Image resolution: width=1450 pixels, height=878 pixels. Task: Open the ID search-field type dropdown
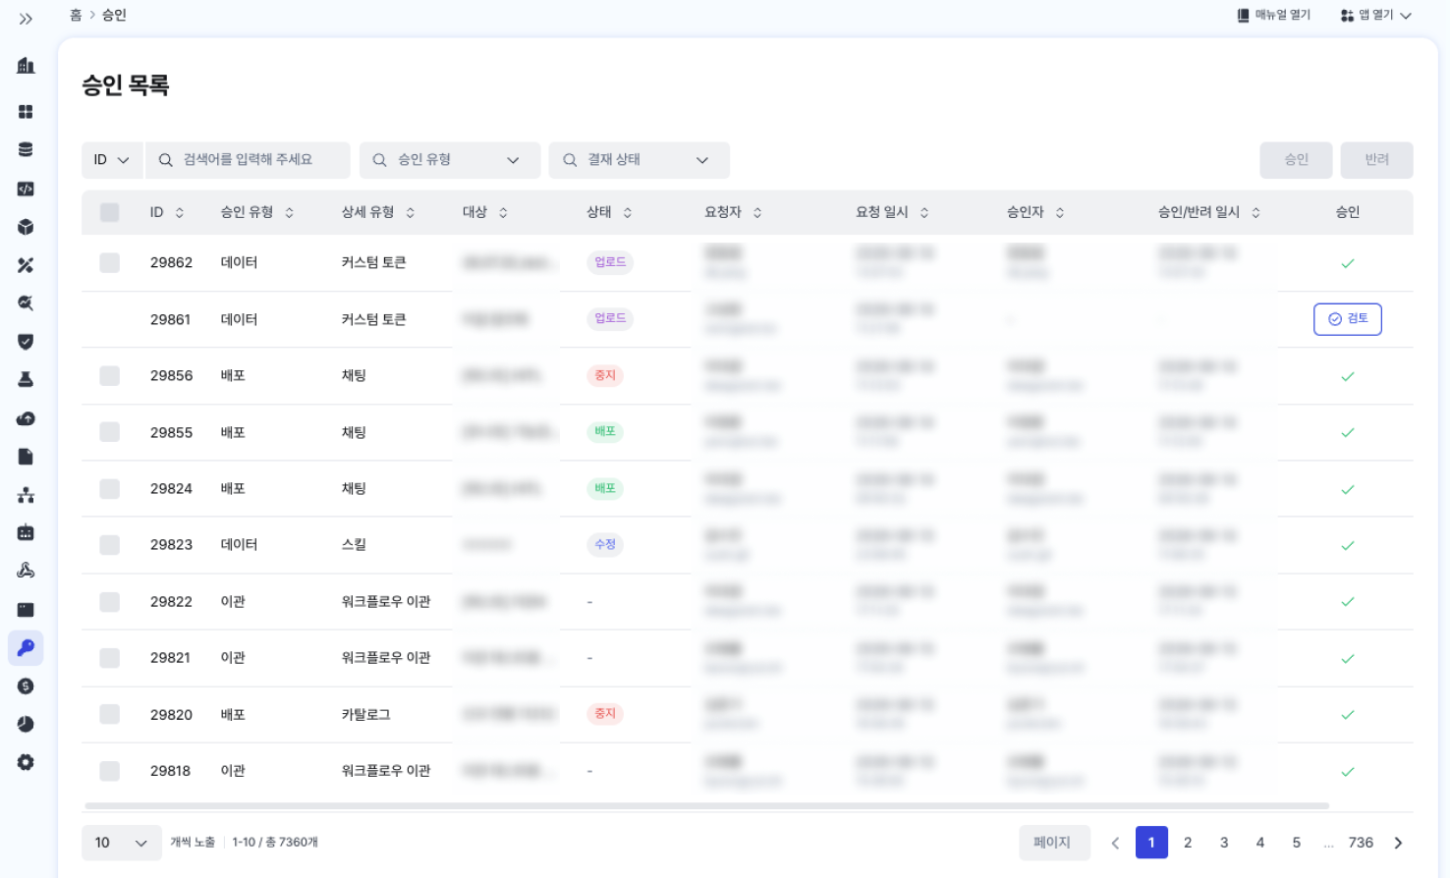(x=112, y=160)
